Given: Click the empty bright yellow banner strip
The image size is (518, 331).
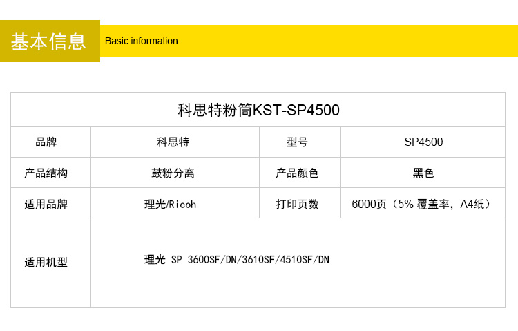Looking at the screenshot, I should point(345,41).
